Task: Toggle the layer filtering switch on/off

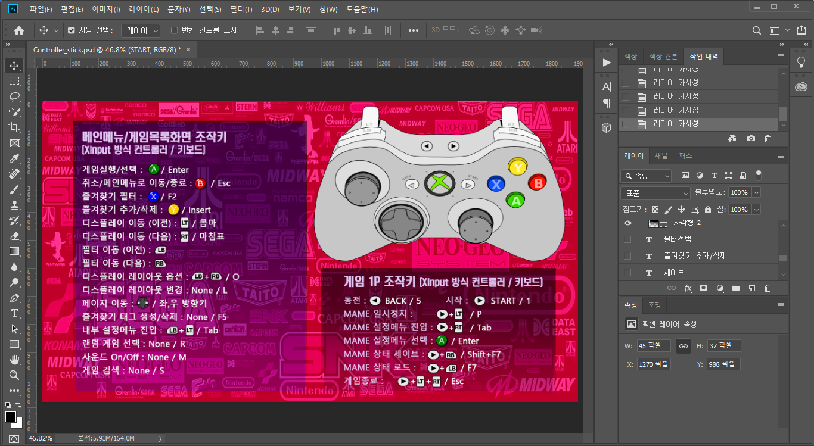Action: point(758,175)
